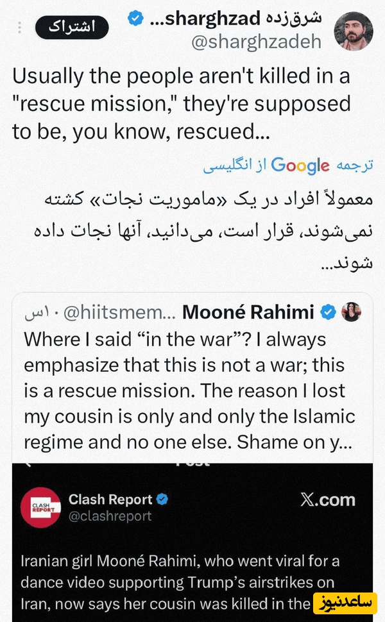Select the شرق‌زده sharghzad display name
This screenshot has height=622, width=385.
pos(235,19)
